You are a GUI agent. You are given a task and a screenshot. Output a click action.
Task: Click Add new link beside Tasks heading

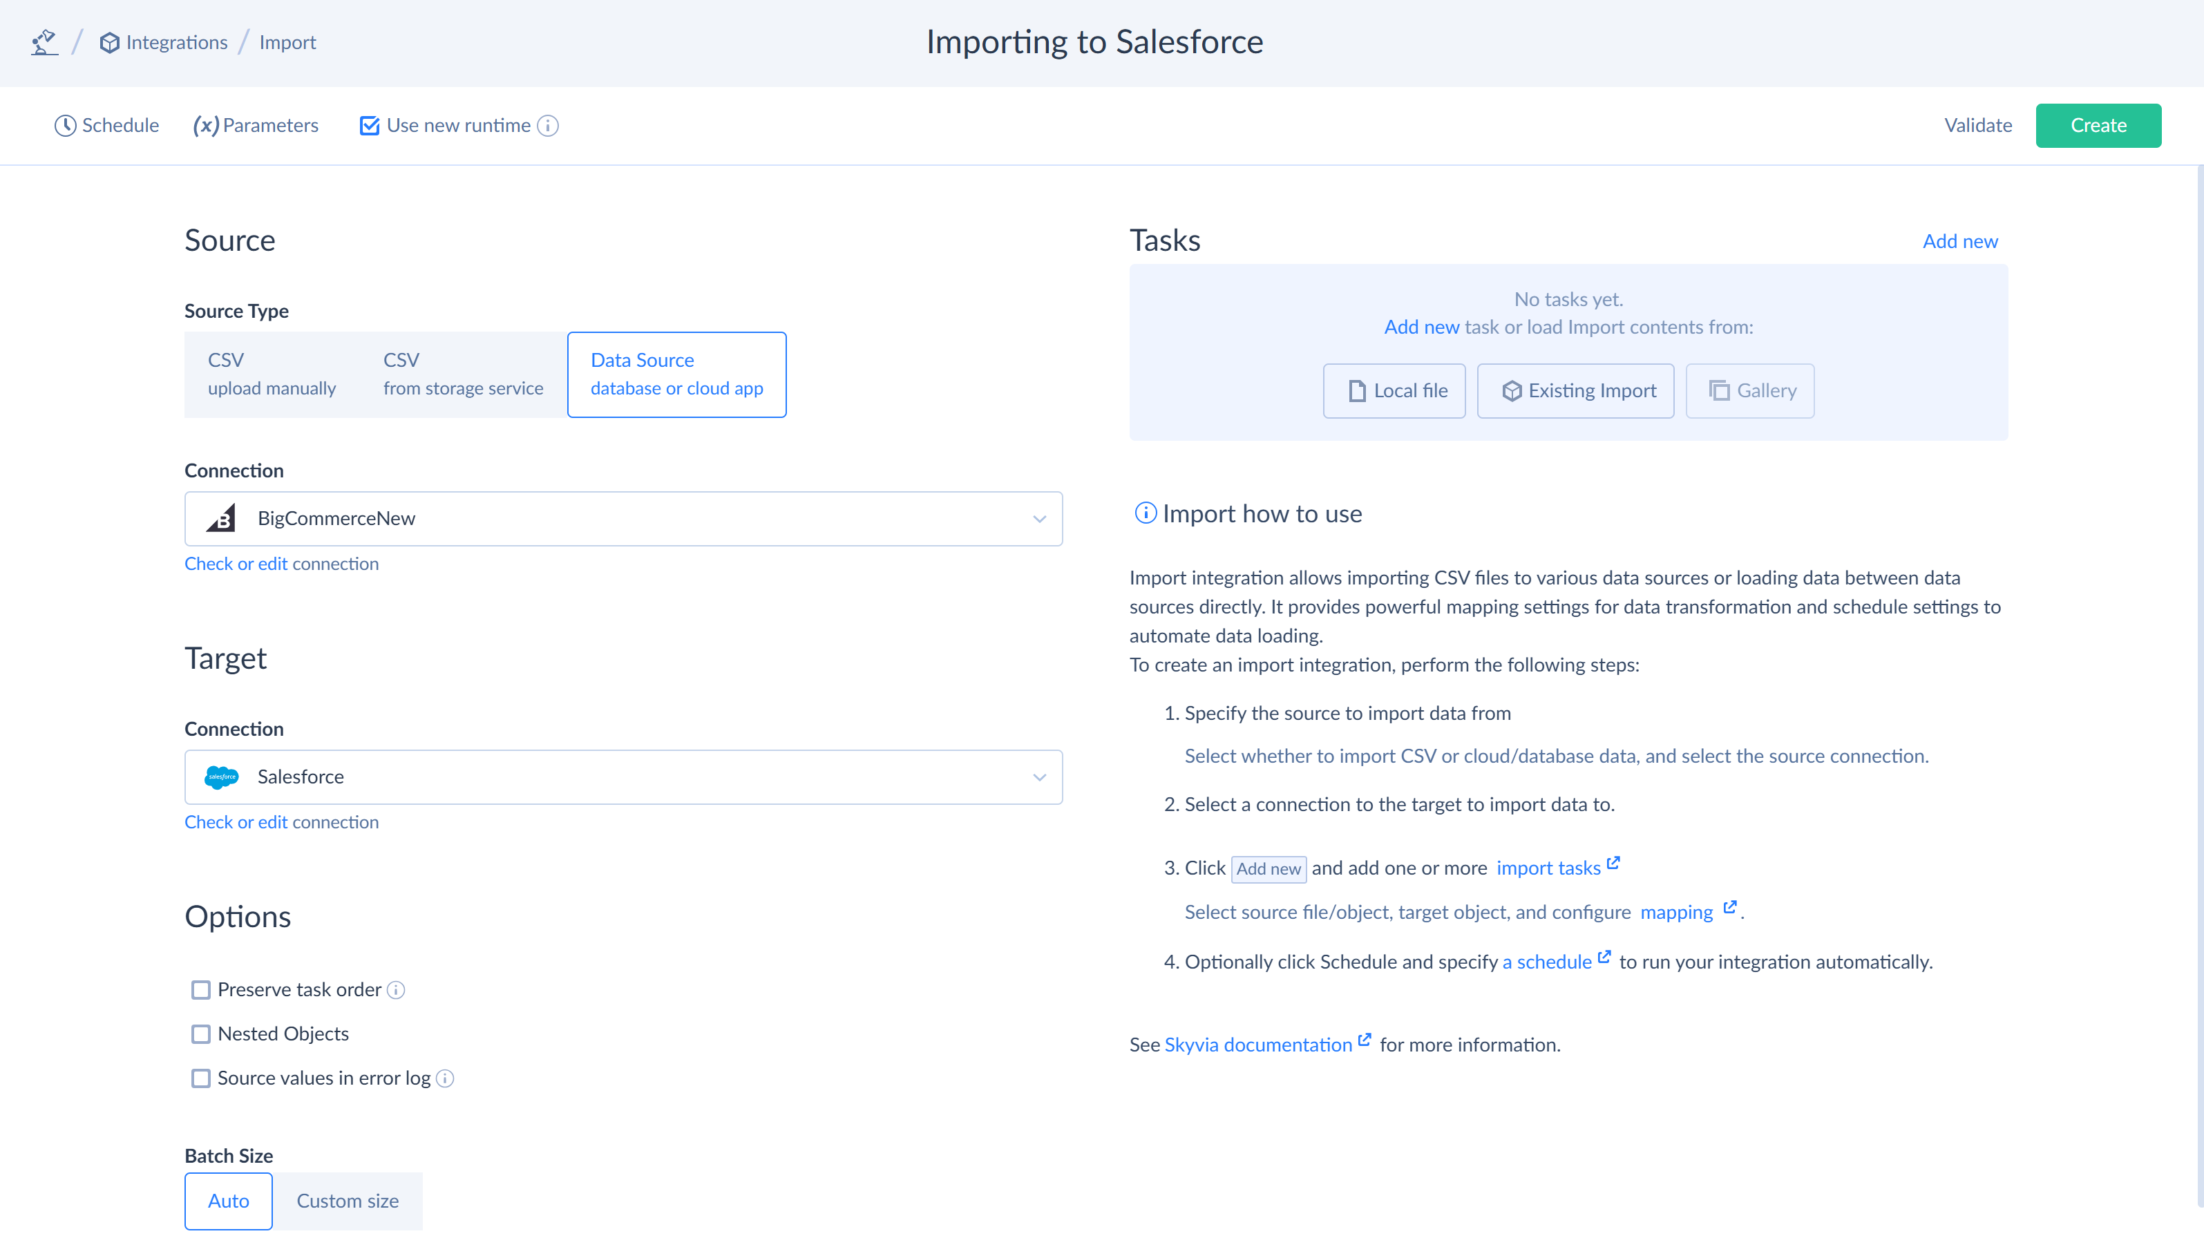(1960, 242)
